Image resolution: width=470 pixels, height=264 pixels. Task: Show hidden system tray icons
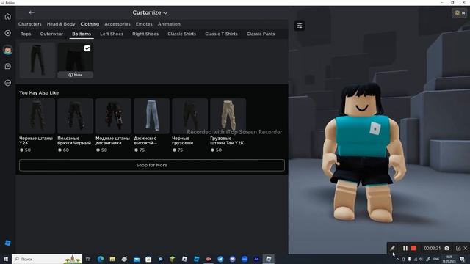pyautogui.click(x=397, y=259)
